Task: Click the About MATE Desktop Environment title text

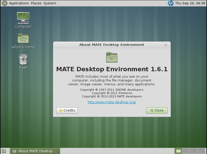Action: (x=111, y=45)
